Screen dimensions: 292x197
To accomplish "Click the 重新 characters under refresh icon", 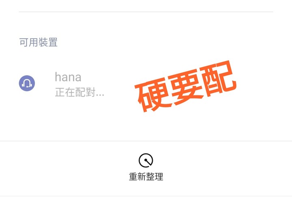I will (x=137, y=176).
